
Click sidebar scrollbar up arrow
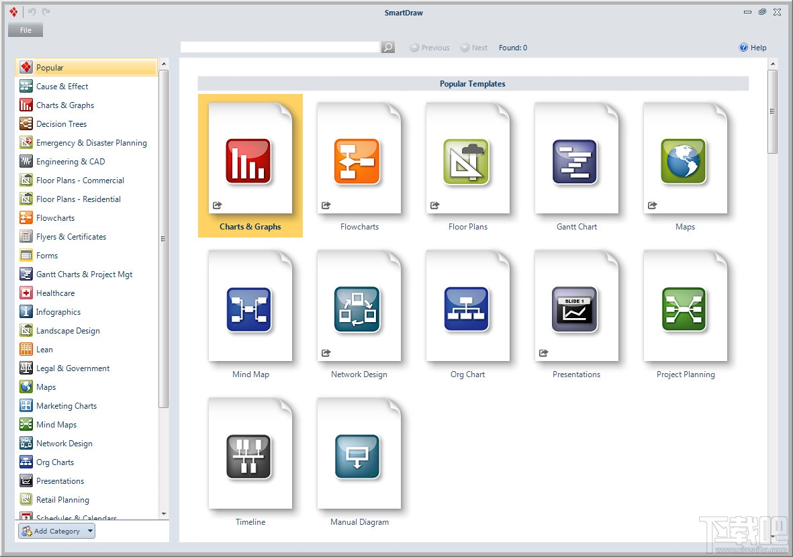tap(163, 64)
